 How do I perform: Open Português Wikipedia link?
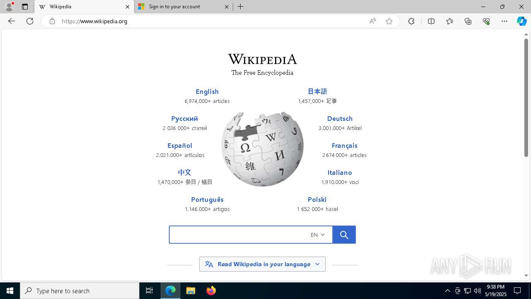coord(207,200)
